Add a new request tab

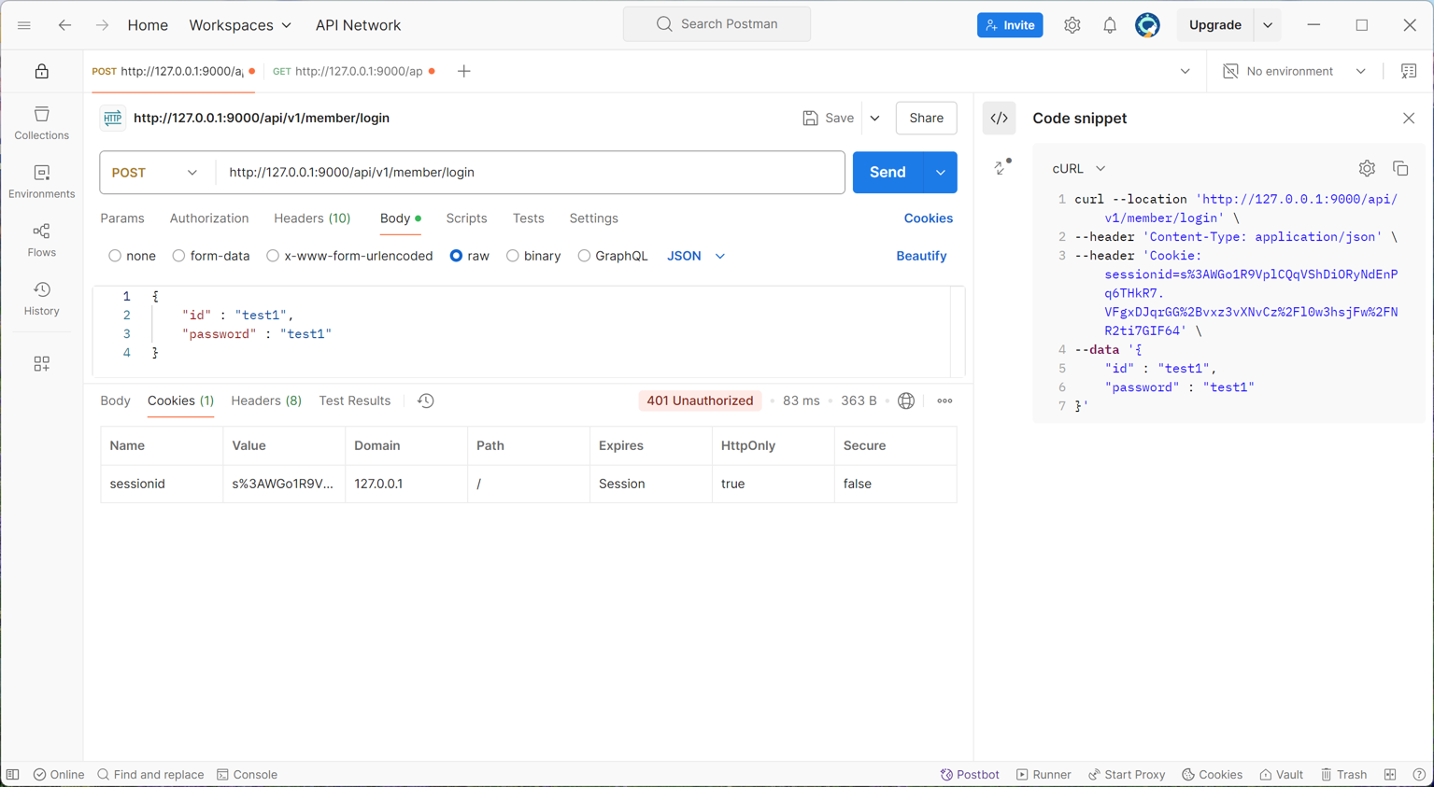tap(464, 71)
